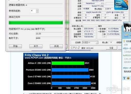Click the lightbulb tip icon in chat window

[124, 41]
